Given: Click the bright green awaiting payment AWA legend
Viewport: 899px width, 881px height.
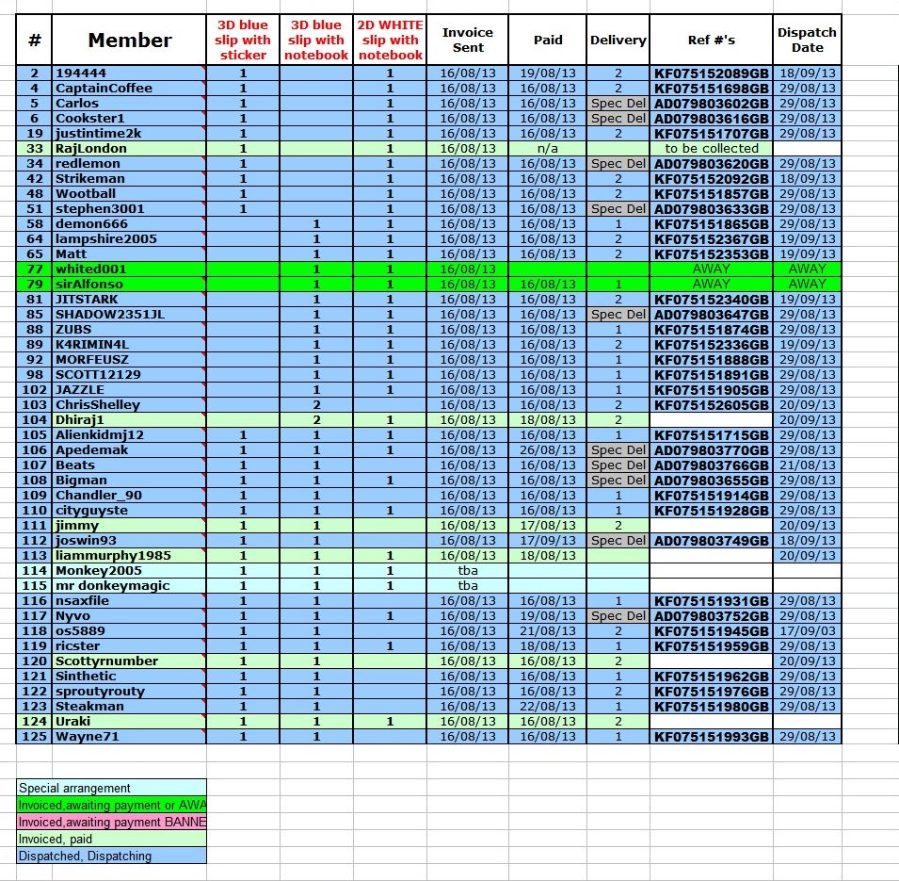Looking at the screenshot, I should tap(111, 805).
